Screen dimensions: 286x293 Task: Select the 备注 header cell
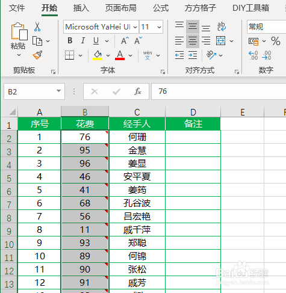coord(193,124)
